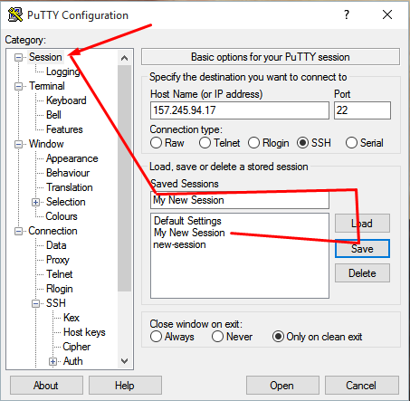Image resolution: width=410 pixels, height=401 pixels.
Task: Load the selected saved session
Action: (x=362, y=224)
